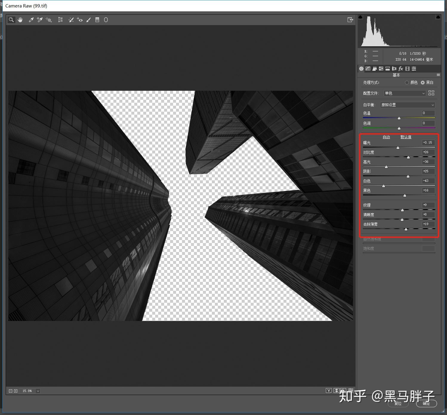Open the Effects fx panel

point(401,69)
